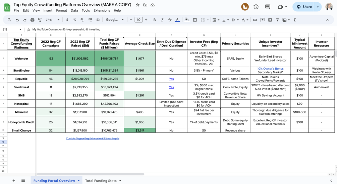
Task: Open the Data menu
Action: click(74, 10)
